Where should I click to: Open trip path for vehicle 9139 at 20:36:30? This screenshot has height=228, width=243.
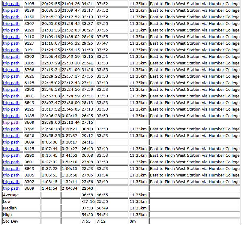point(11,10)
